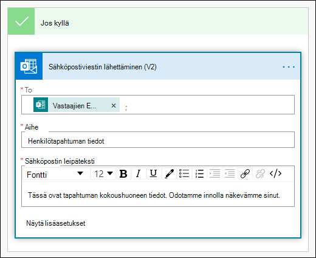The height and width of the screenshot is (258, 316).
Task: Open the three-dot menu of the email action
Action: [x=289, y=67]
